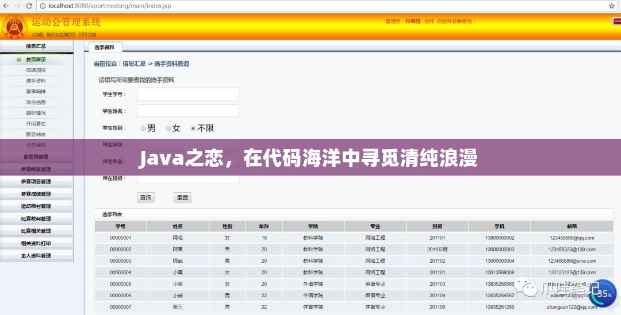Click the class cell 201102班
Image resolution: width=621 pixels, height=315 pixels.
pyautogui.click(x=437, y=250)
